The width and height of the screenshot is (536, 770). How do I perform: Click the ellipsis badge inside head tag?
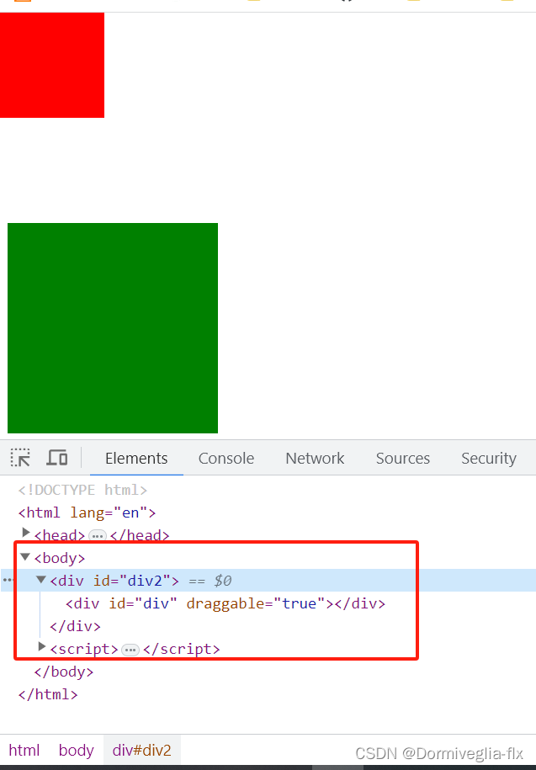tap(98, 535)
